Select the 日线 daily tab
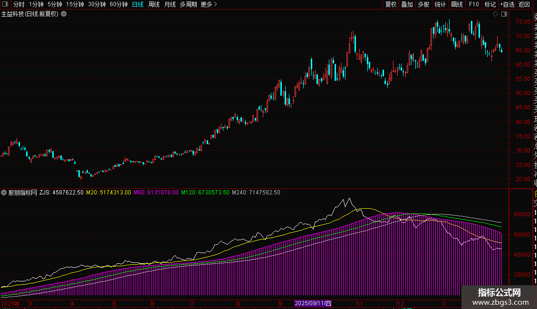Screen dimensions: 537x309 138,4
